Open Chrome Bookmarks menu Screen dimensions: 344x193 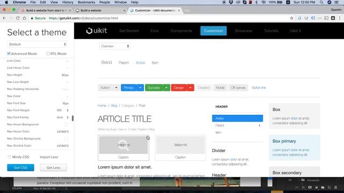click(86, 2)
